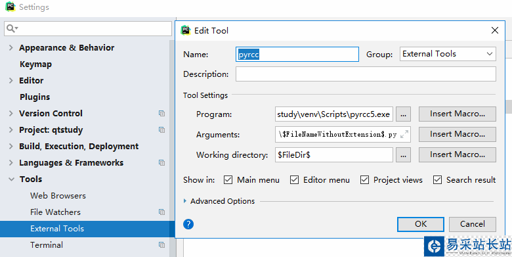The width and height of the screenshot is (512, 257).
Task: Expand the Version Control node
Action: click(x=11, y=114)
